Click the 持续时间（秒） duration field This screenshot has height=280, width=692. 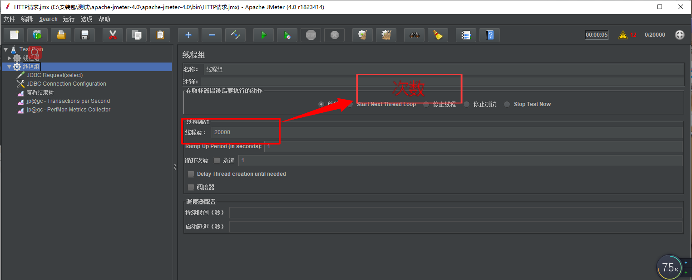[455, 212]
